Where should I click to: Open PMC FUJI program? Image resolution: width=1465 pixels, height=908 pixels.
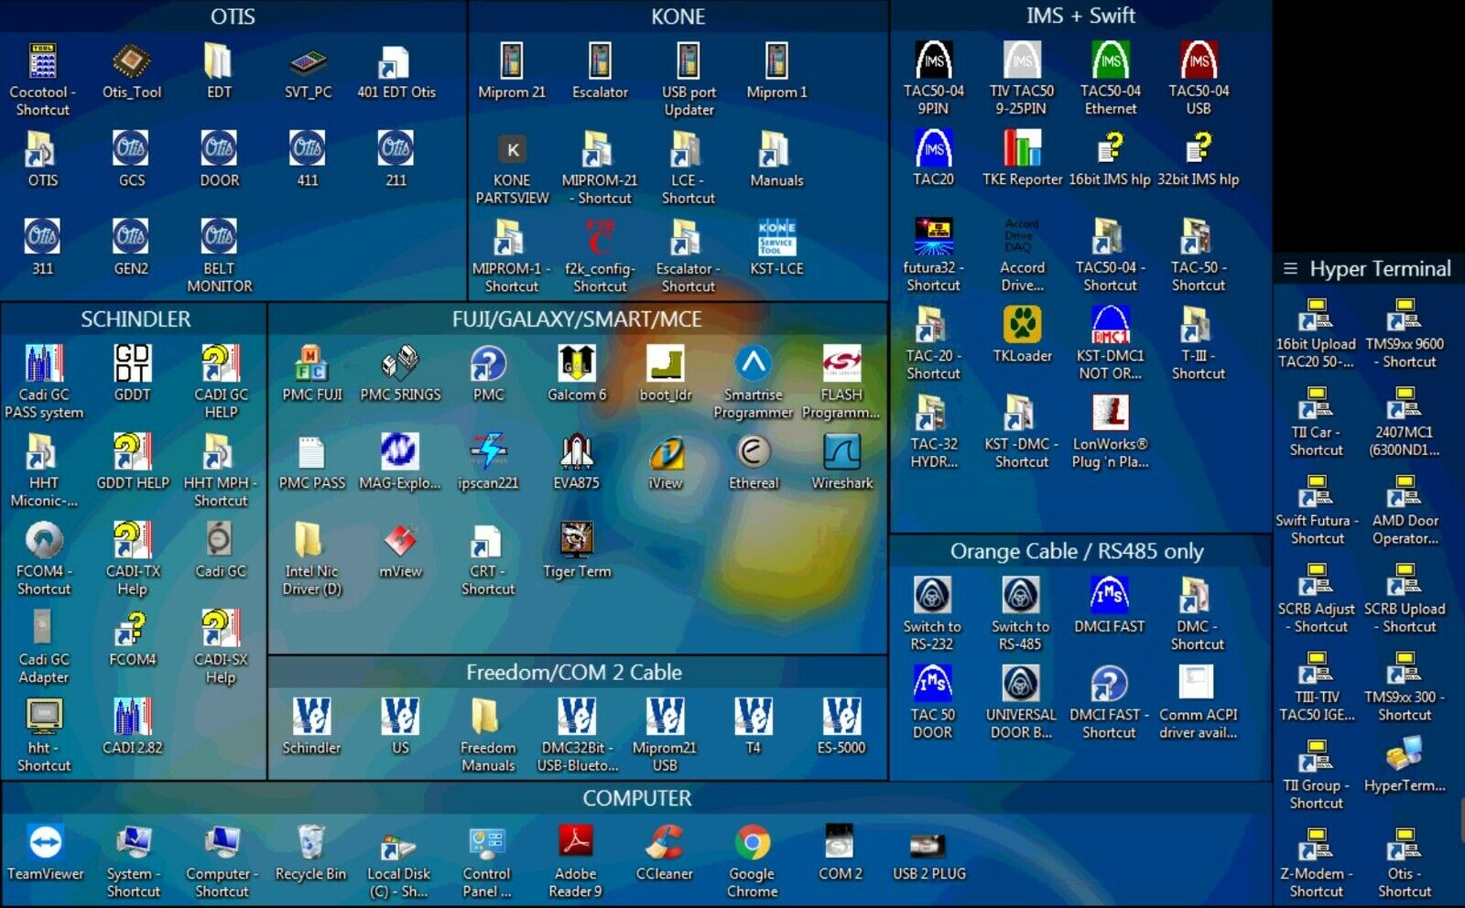pyautogui.click(x=311, y=363)
